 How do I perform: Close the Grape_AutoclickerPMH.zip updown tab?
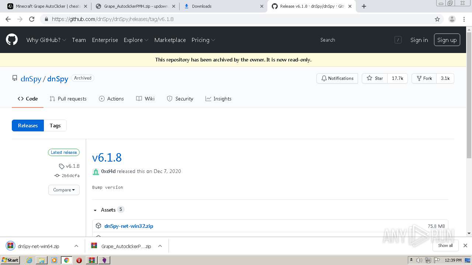174,6
